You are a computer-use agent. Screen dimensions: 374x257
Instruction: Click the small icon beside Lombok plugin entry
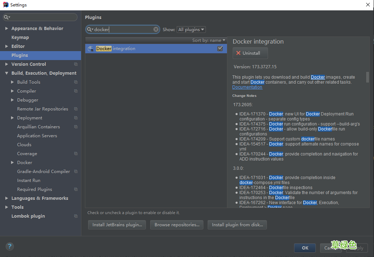[75, 216]
